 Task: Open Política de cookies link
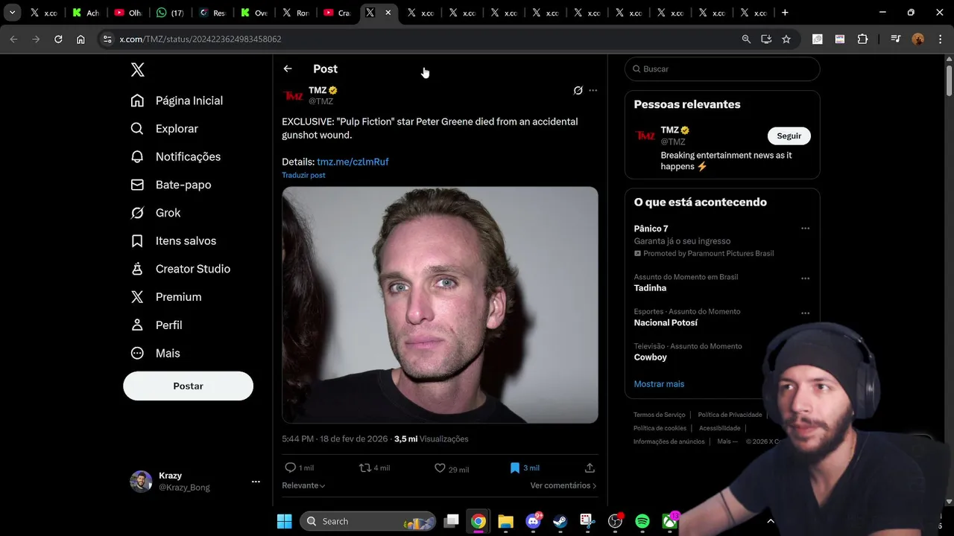click(x=660, y=428)
